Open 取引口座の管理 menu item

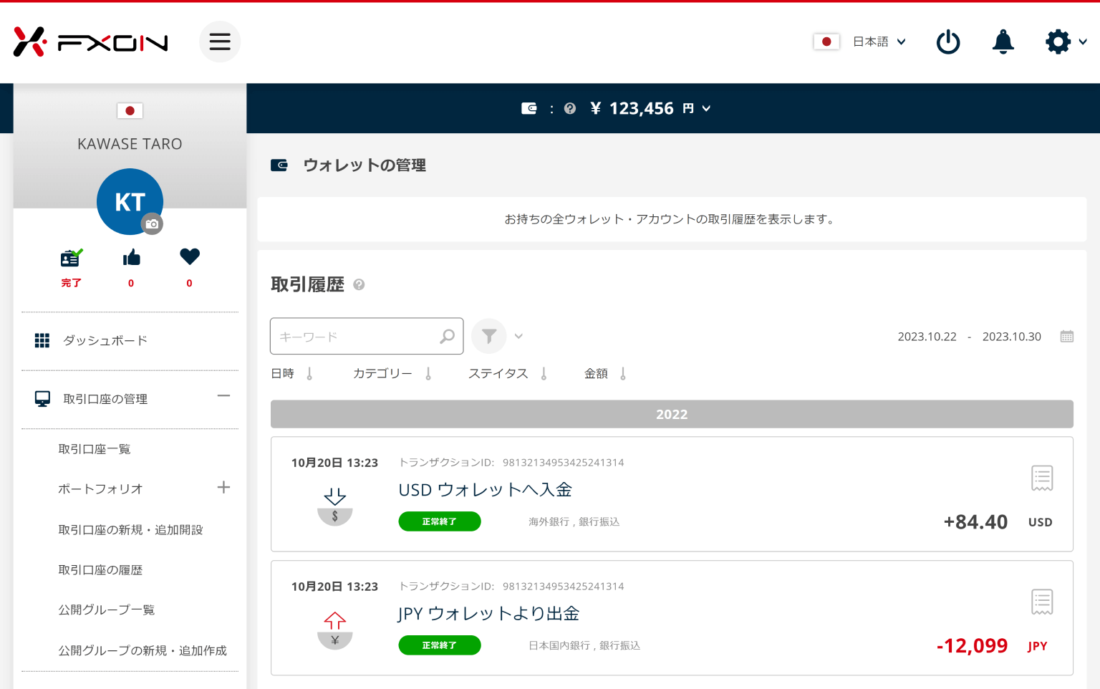(105, 399)
